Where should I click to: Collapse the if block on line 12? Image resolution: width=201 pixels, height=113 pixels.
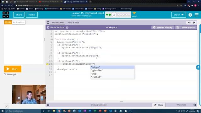pos(53,61)
